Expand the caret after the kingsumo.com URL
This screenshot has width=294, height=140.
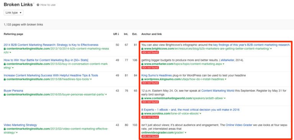tap(225, 79)
